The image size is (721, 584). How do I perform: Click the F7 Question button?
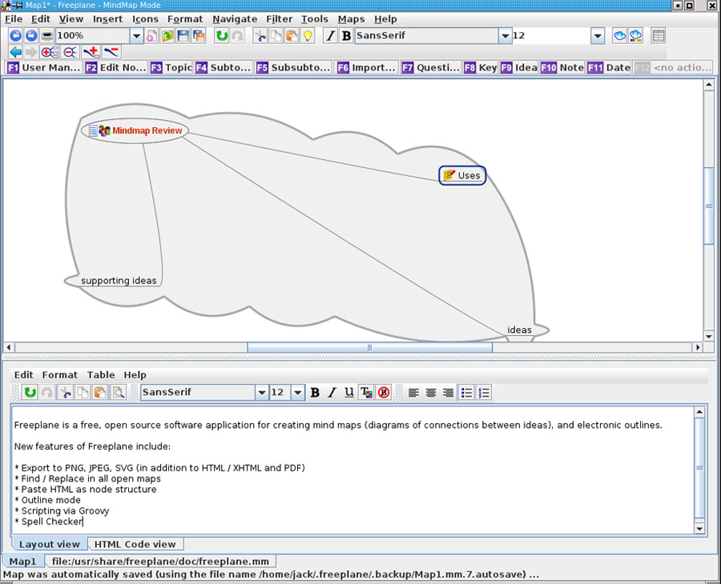click(431, 67)
